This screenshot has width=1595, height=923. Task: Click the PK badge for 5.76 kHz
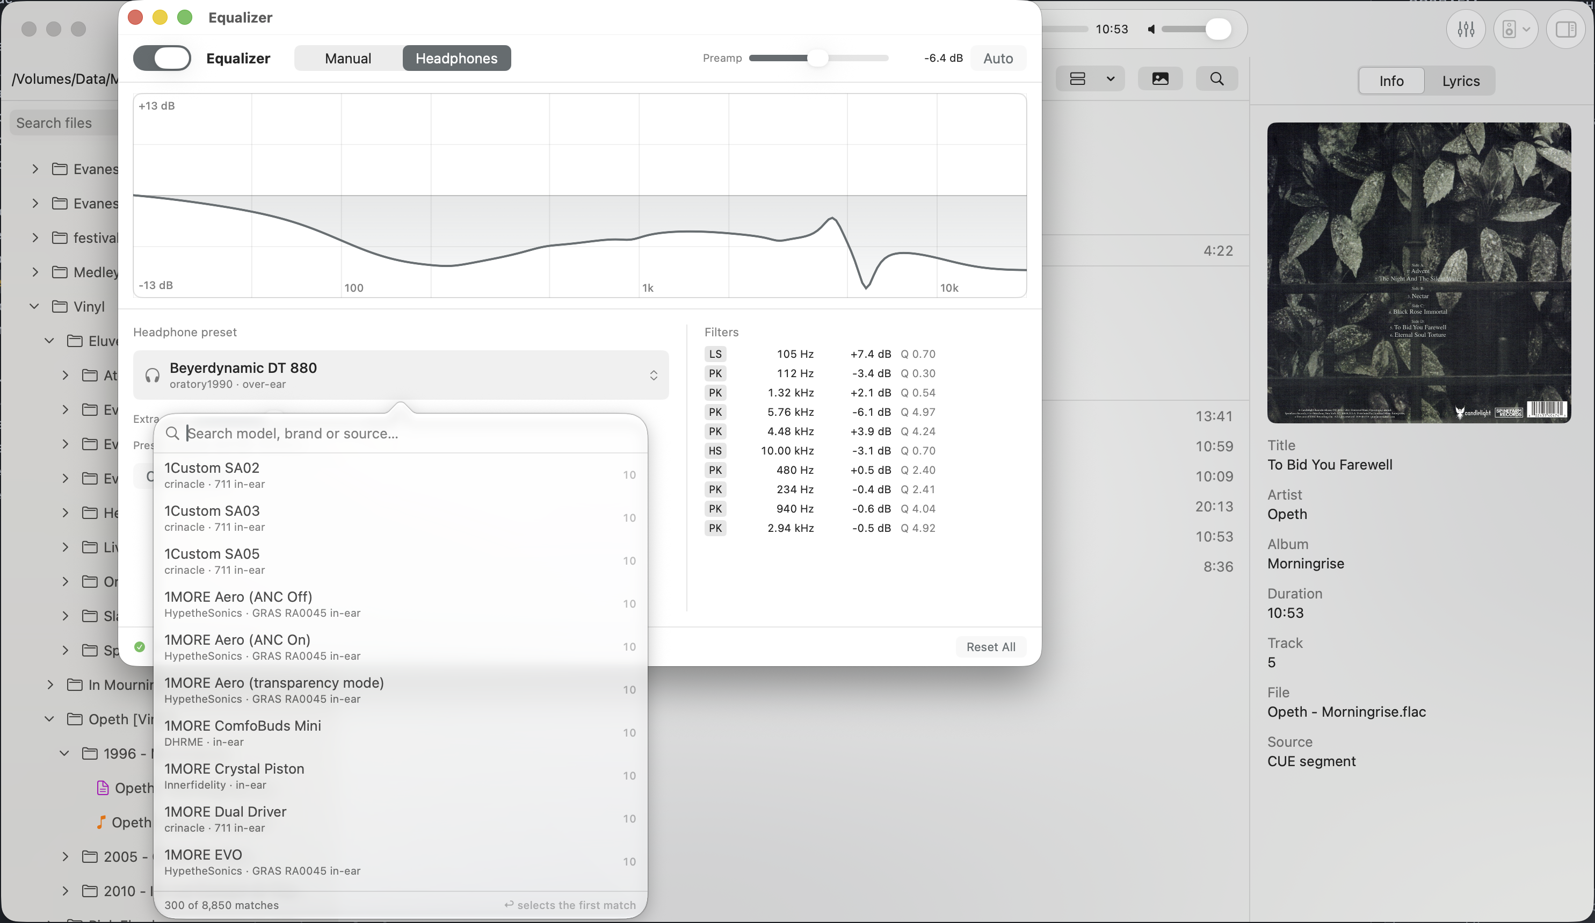click(715, 412)
